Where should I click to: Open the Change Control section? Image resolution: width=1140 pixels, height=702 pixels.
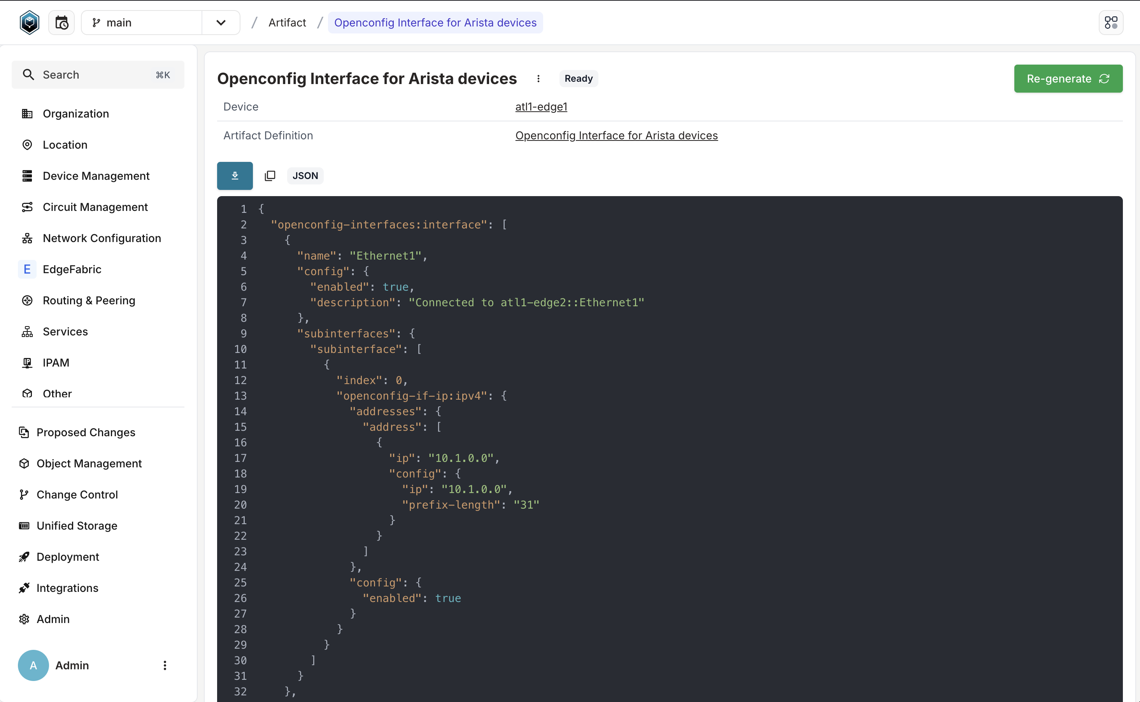(77, 495)
